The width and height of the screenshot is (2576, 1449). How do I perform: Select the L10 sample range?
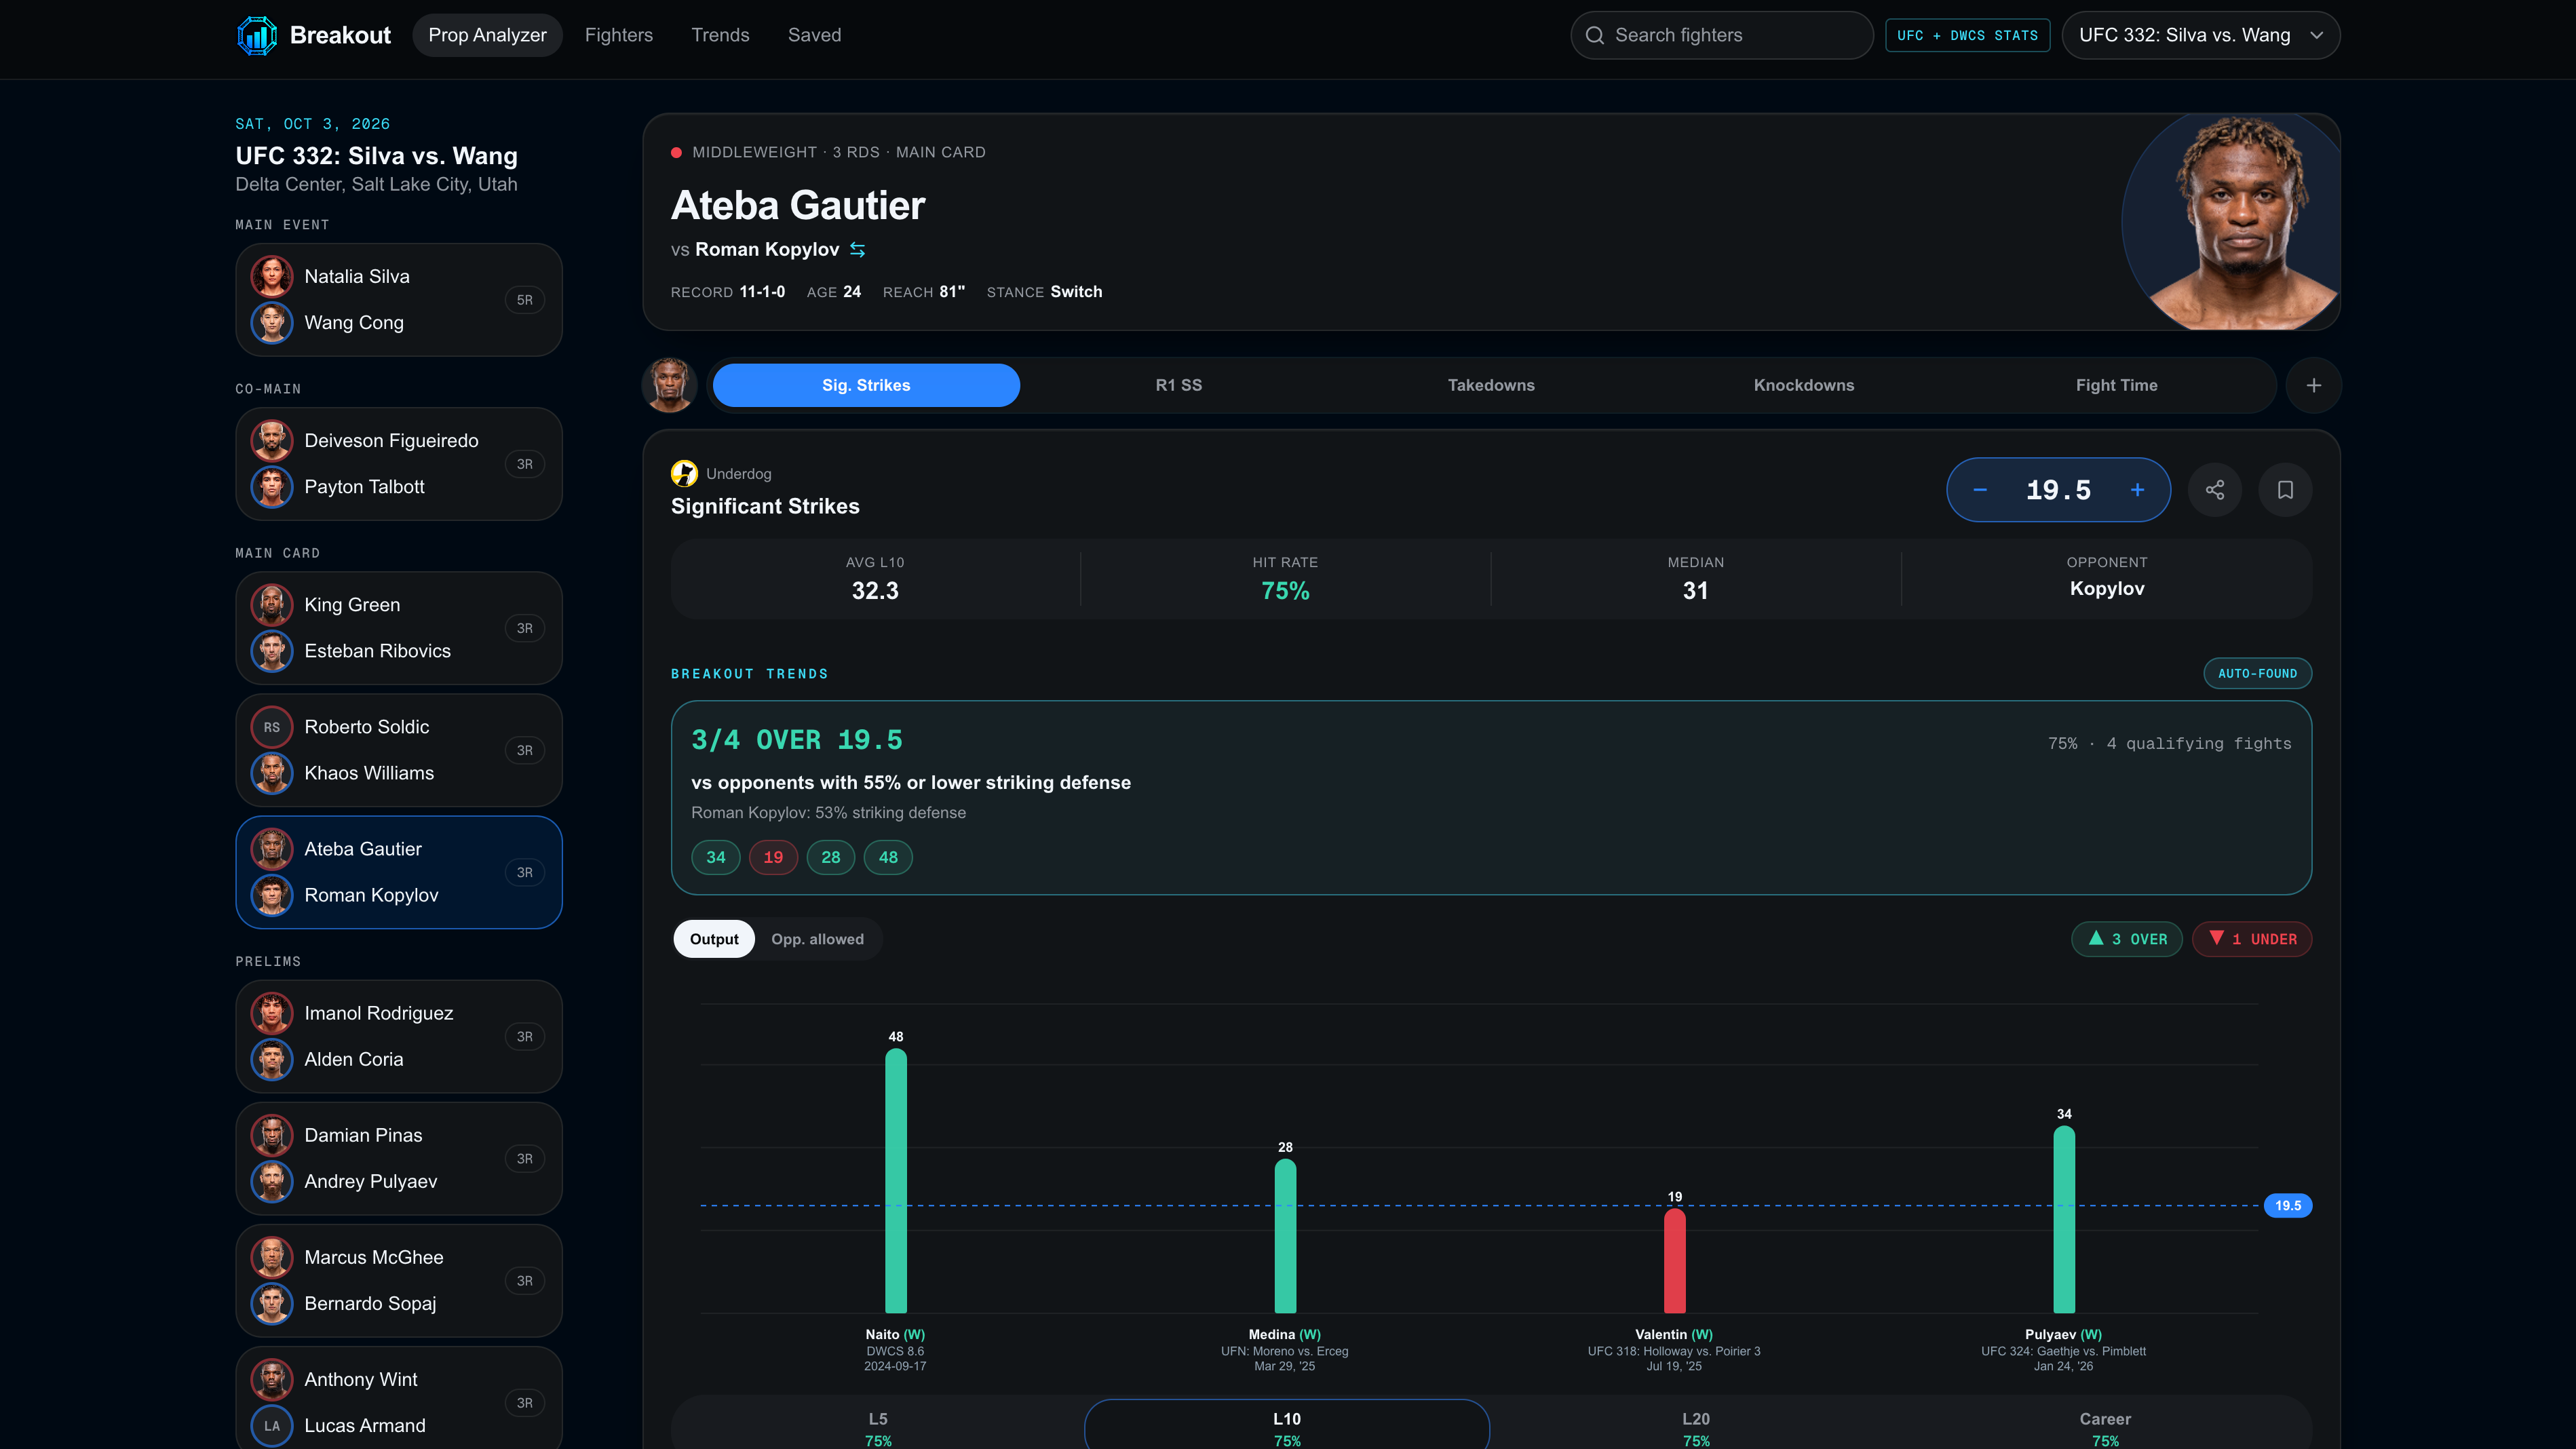[1287, 1425]
